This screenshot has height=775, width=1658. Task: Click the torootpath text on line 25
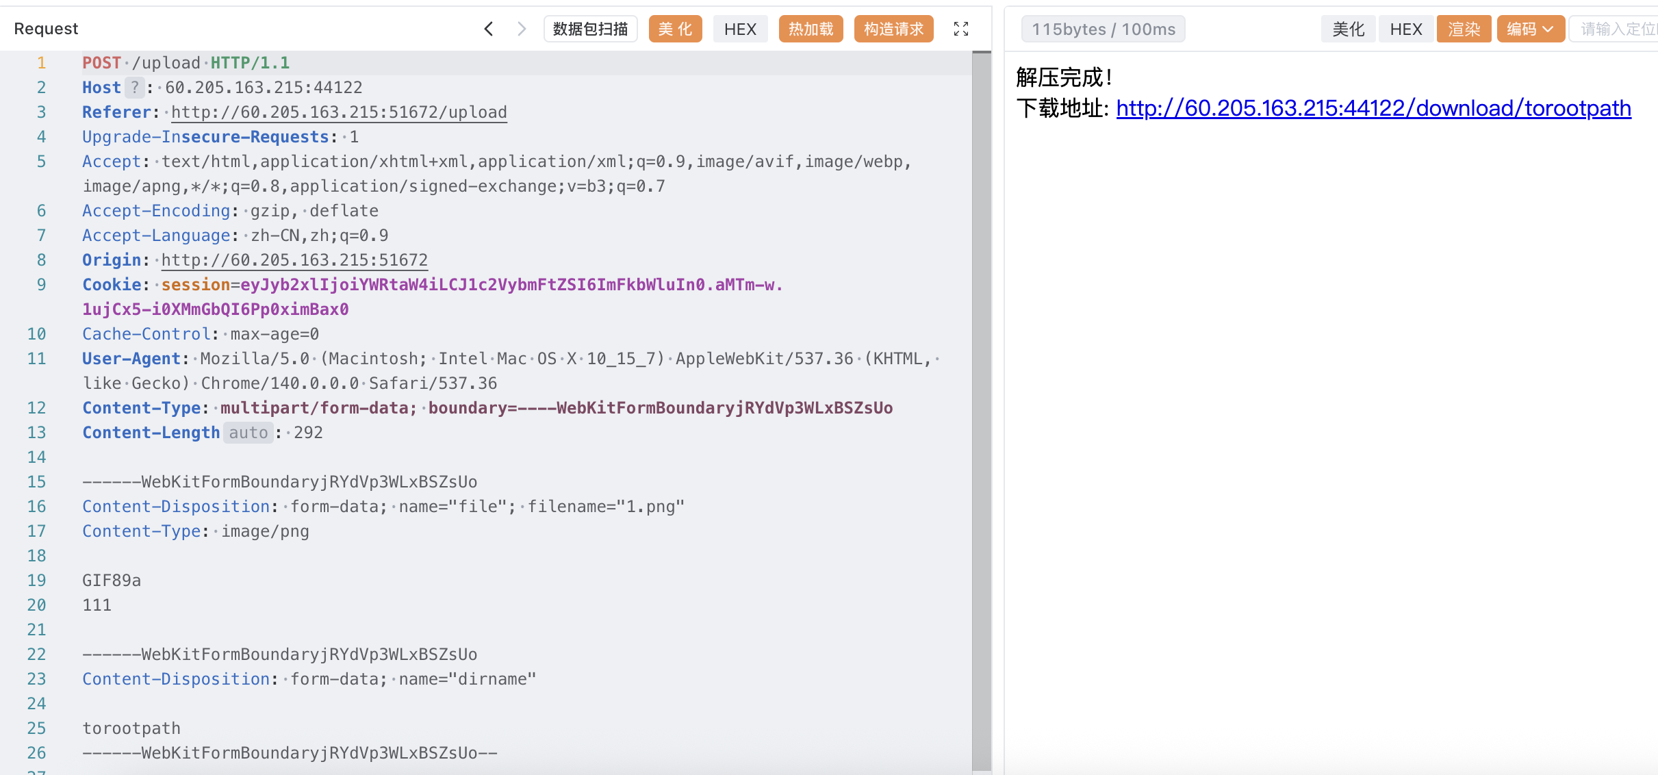tap(131, 728)
